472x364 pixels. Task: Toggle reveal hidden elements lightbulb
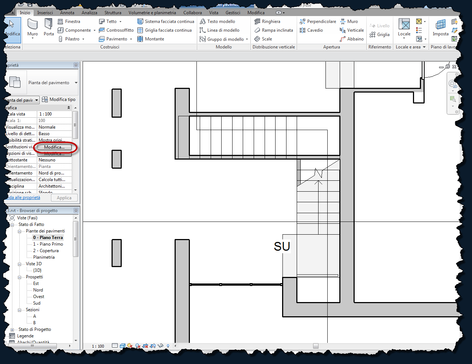[168, 346]
